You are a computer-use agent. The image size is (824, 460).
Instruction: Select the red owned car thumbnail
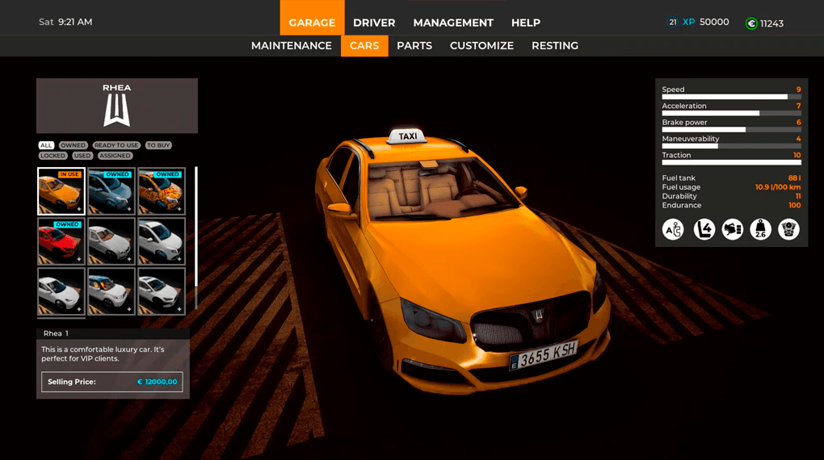click(x=61, y=241)
